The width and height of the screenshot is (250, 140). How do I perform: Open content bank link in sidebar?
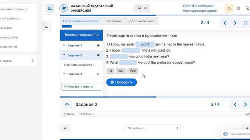click(9, 47)
